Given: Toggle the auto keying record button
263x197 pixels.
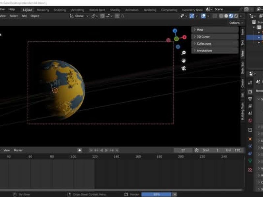Looking at the screenshot, I should tap(80, 150).
